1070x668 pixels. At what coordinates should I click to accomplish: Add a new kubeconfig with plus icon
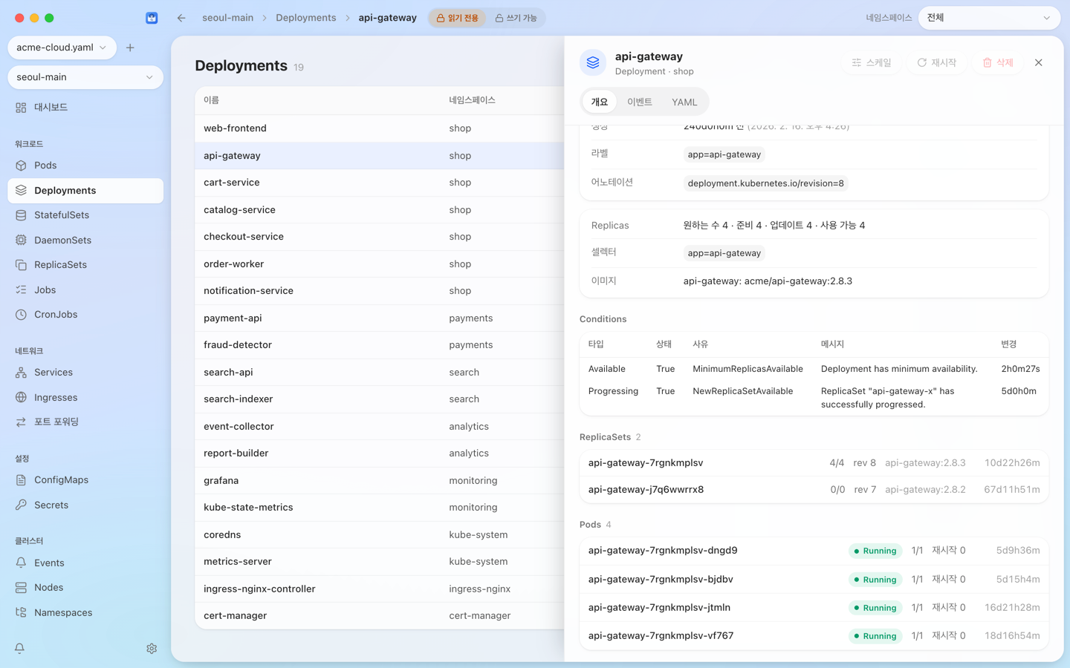(x=130, y=48)
